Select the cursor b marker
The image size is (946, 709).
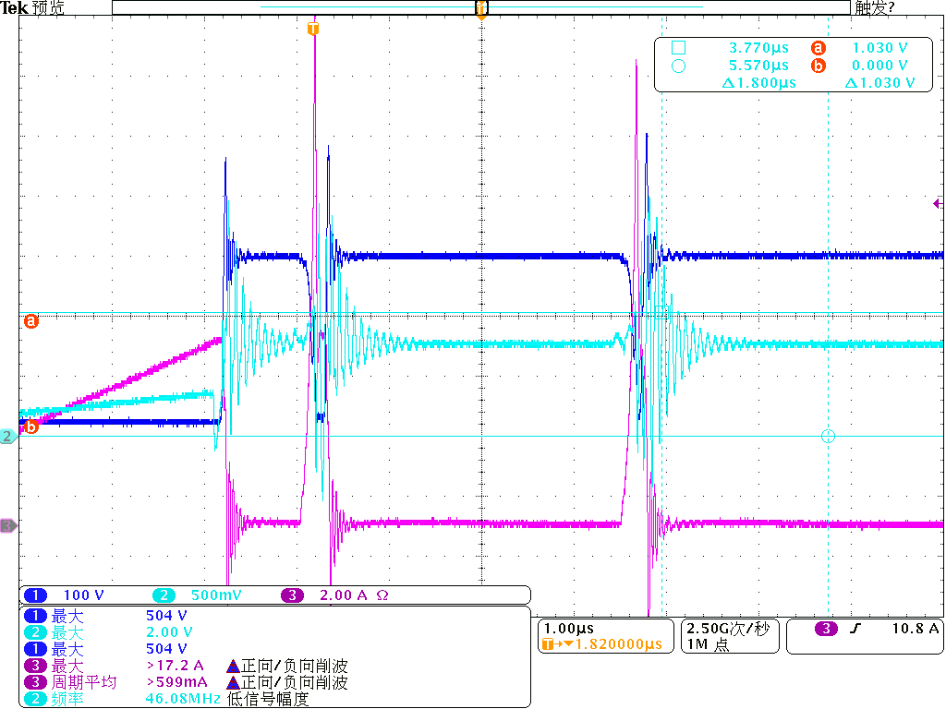pos(30,427)
